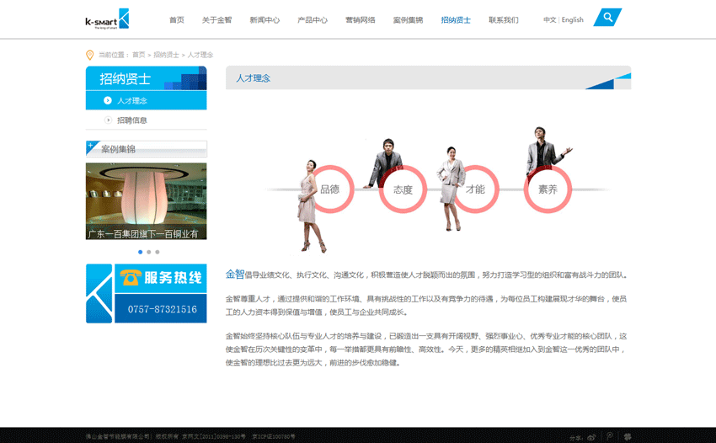Click the Tencent Weibo share icon in footer
This screenshot has width=716, height=443.
[x=610, y=437]
